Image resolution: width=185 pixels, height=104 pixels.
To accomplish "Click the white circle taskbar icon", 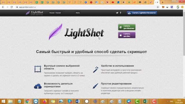I will (x=87, y=101).
